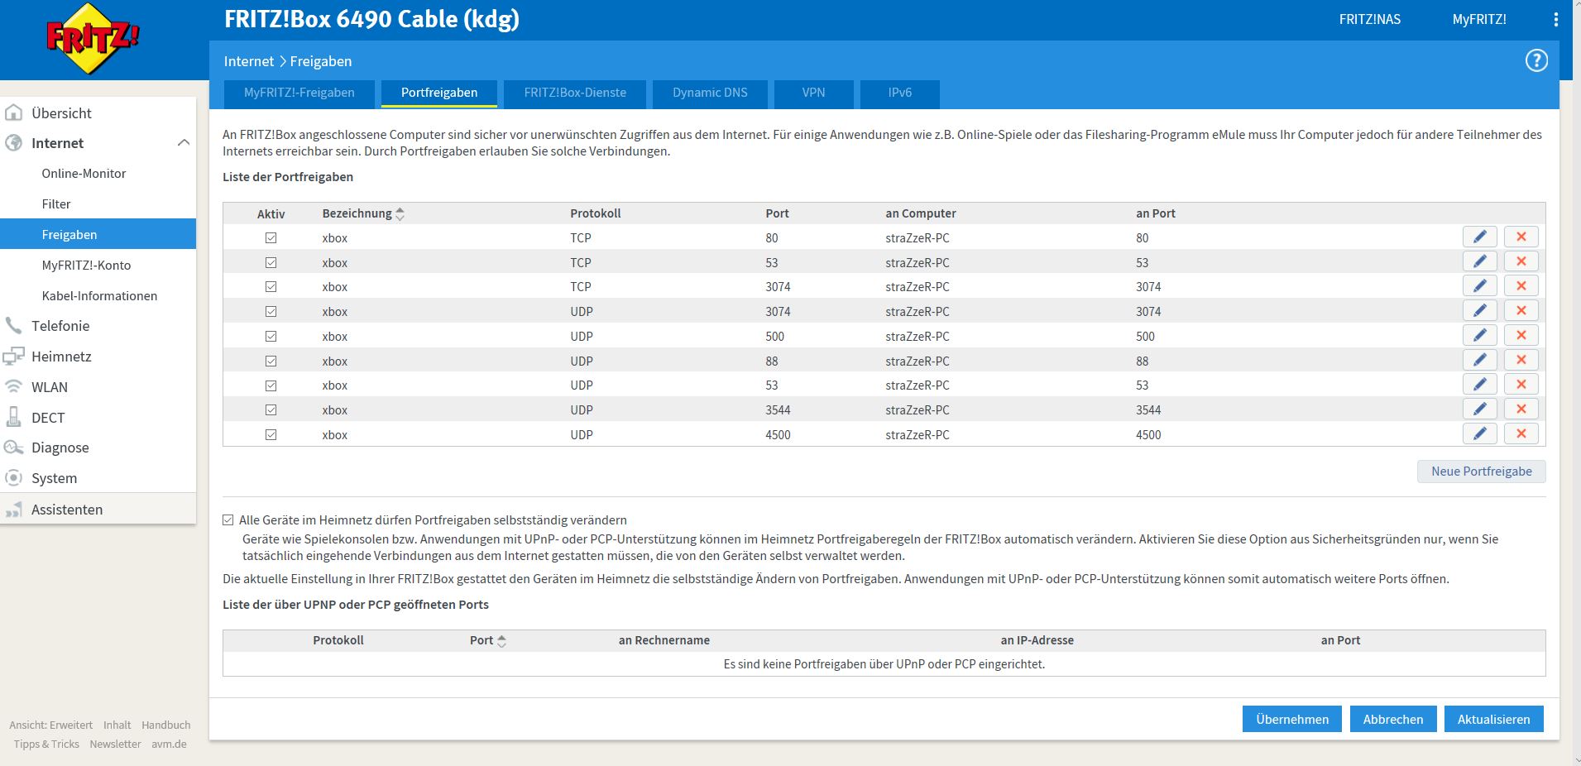Delete the xbox TCP port 80 rule

1521,237
